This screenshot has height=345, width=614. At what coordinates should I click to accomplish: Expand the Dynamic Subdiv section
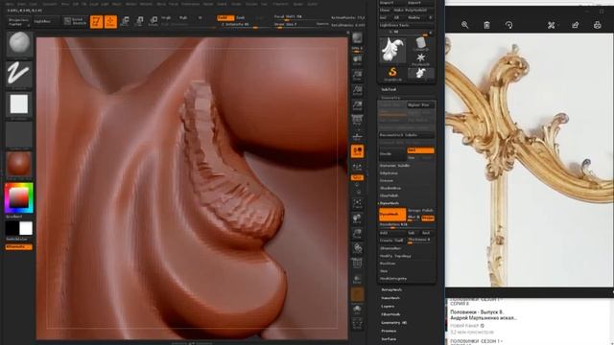click(394, 166)
